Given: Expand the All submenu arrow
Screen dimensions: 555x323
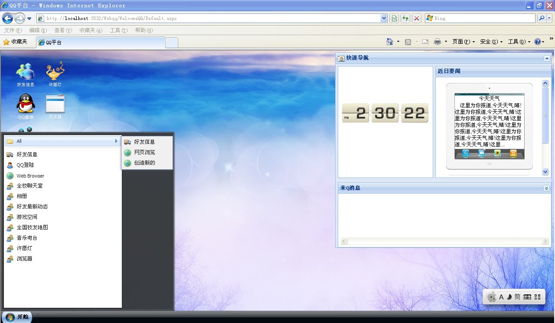Looking at the screenshot, I should 116,141.
